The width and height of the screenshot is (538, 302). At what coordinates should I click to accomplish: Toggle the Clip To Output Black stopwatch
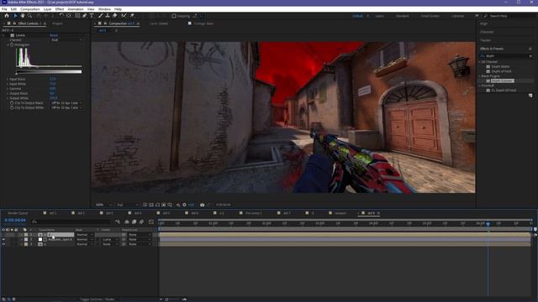coord(12,102)
